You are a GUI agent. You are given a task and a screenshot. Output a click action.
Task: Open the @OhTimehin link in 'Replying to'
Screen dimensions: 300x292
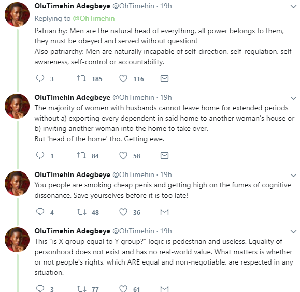(x=94, y=18)
